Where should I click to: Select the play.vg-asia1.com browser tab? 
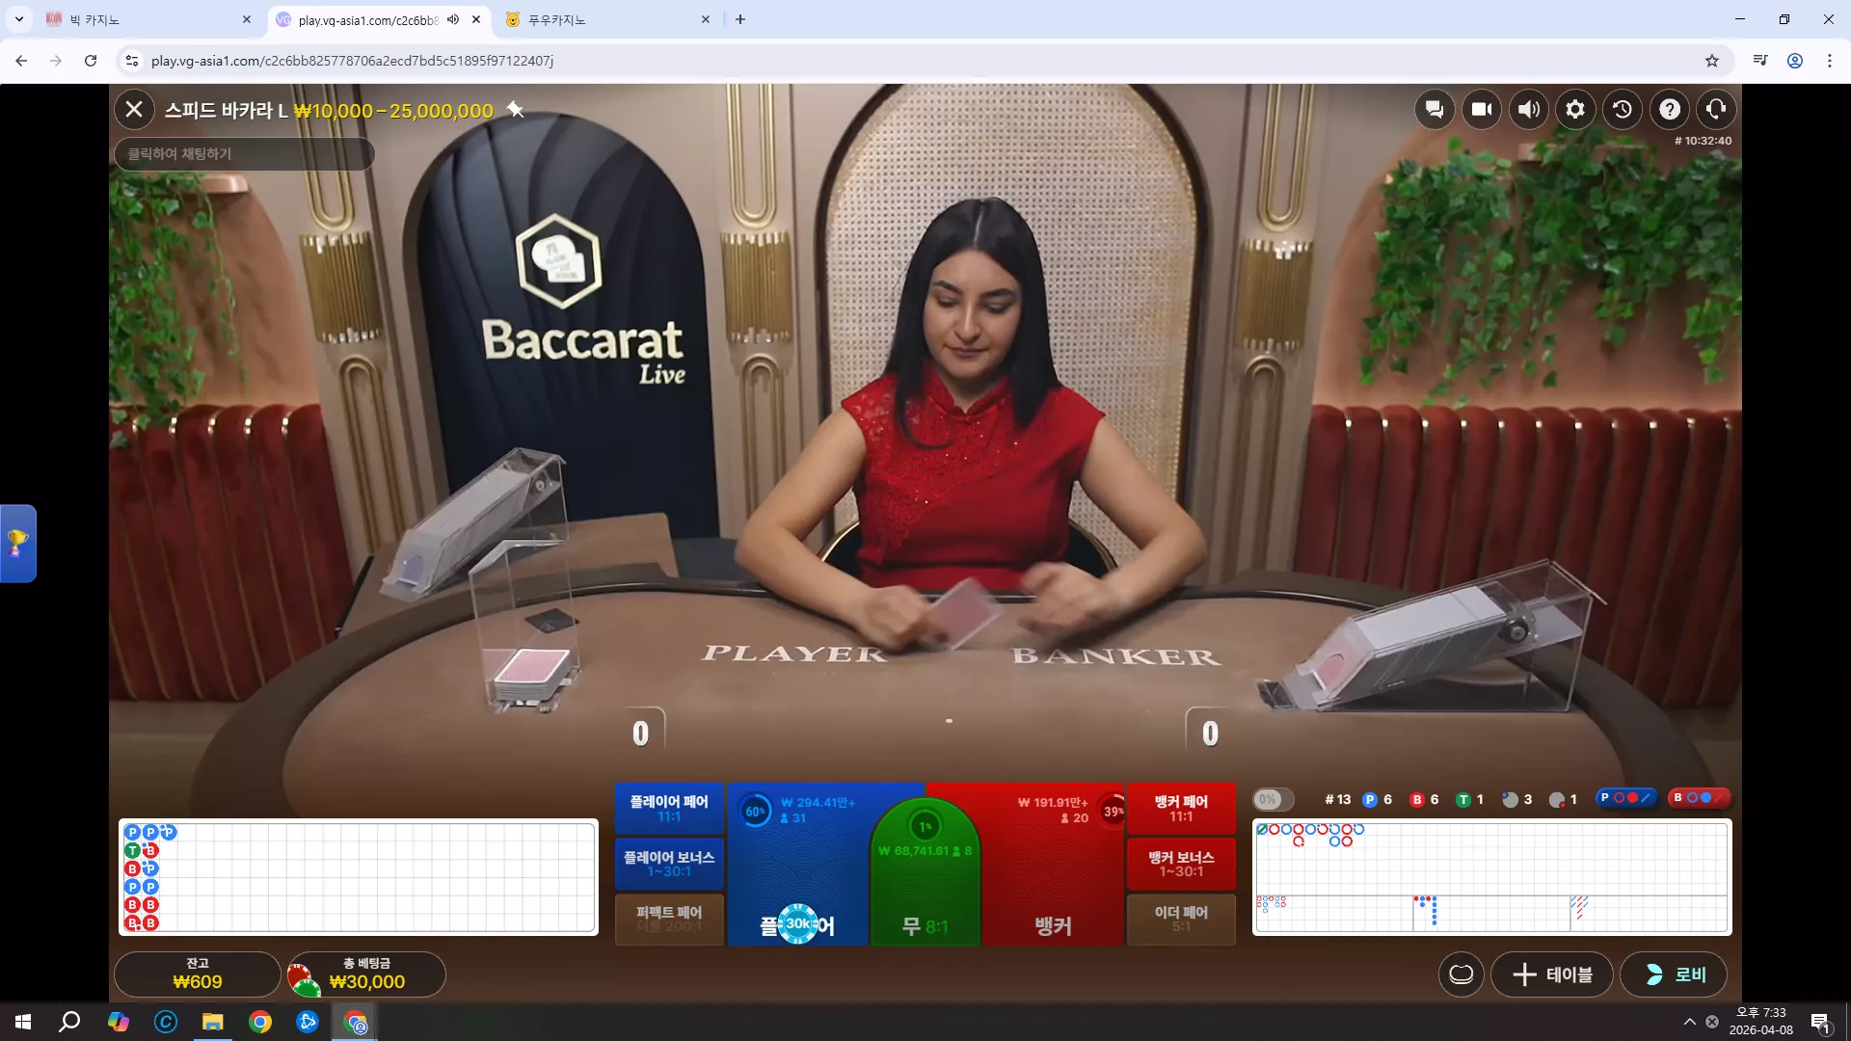point(366,19)
